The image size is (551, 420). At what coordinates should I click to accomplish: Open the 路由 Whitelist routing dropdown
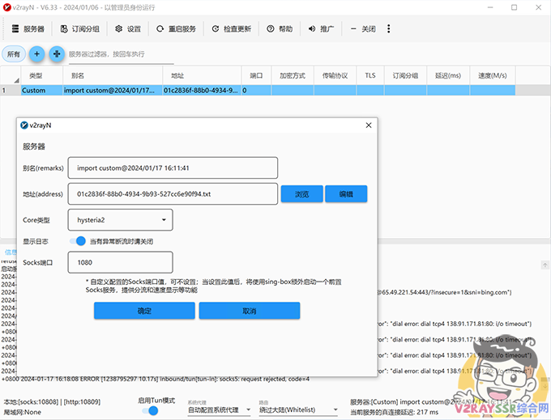click(x=298, y=409)
